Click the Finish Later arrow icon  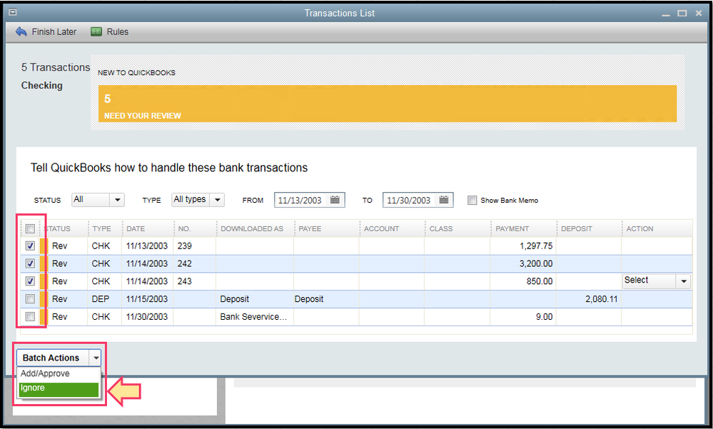pyautogui.click(x=21, y=32)
